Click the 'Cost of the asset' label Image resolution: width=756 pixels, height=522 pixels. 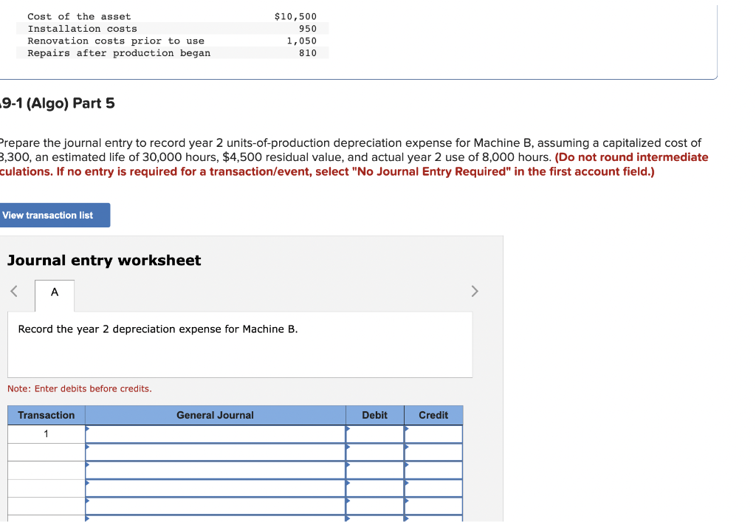(79, 16)
